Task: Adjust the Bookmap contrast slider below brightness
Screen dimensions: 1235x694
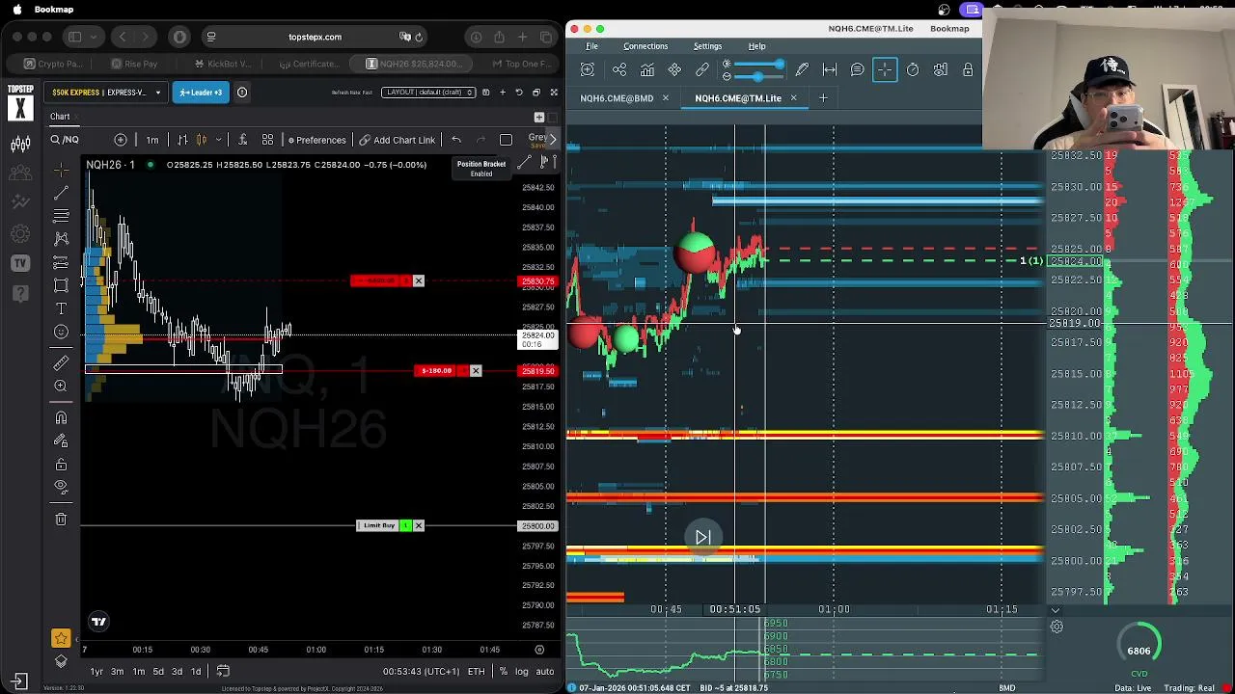Action: [757, 76]
